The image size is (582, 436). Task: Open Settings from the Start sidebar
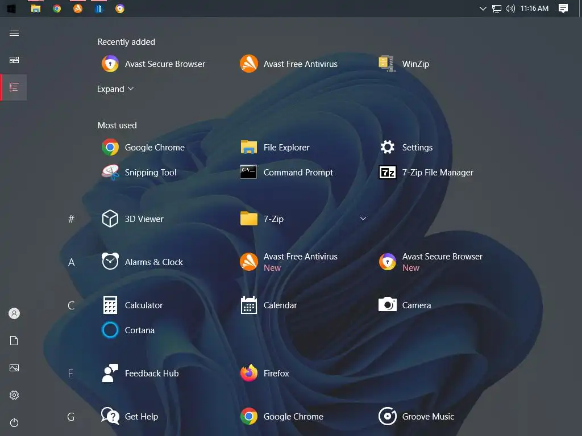tap(14, 395)
